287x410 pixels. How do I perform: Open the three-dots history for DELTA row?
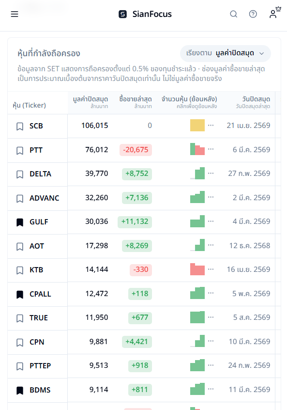(x=211, y=173)
